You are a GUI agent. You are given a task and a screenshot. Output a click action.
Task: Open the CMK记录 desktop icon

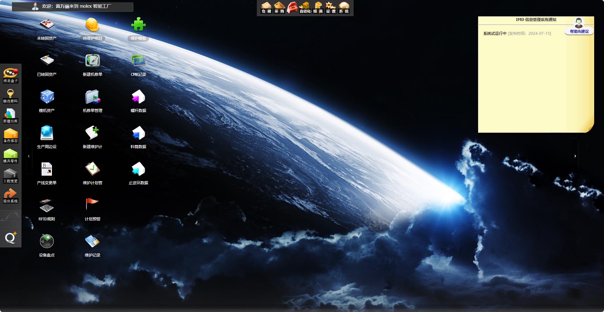[x=138, y=64]
